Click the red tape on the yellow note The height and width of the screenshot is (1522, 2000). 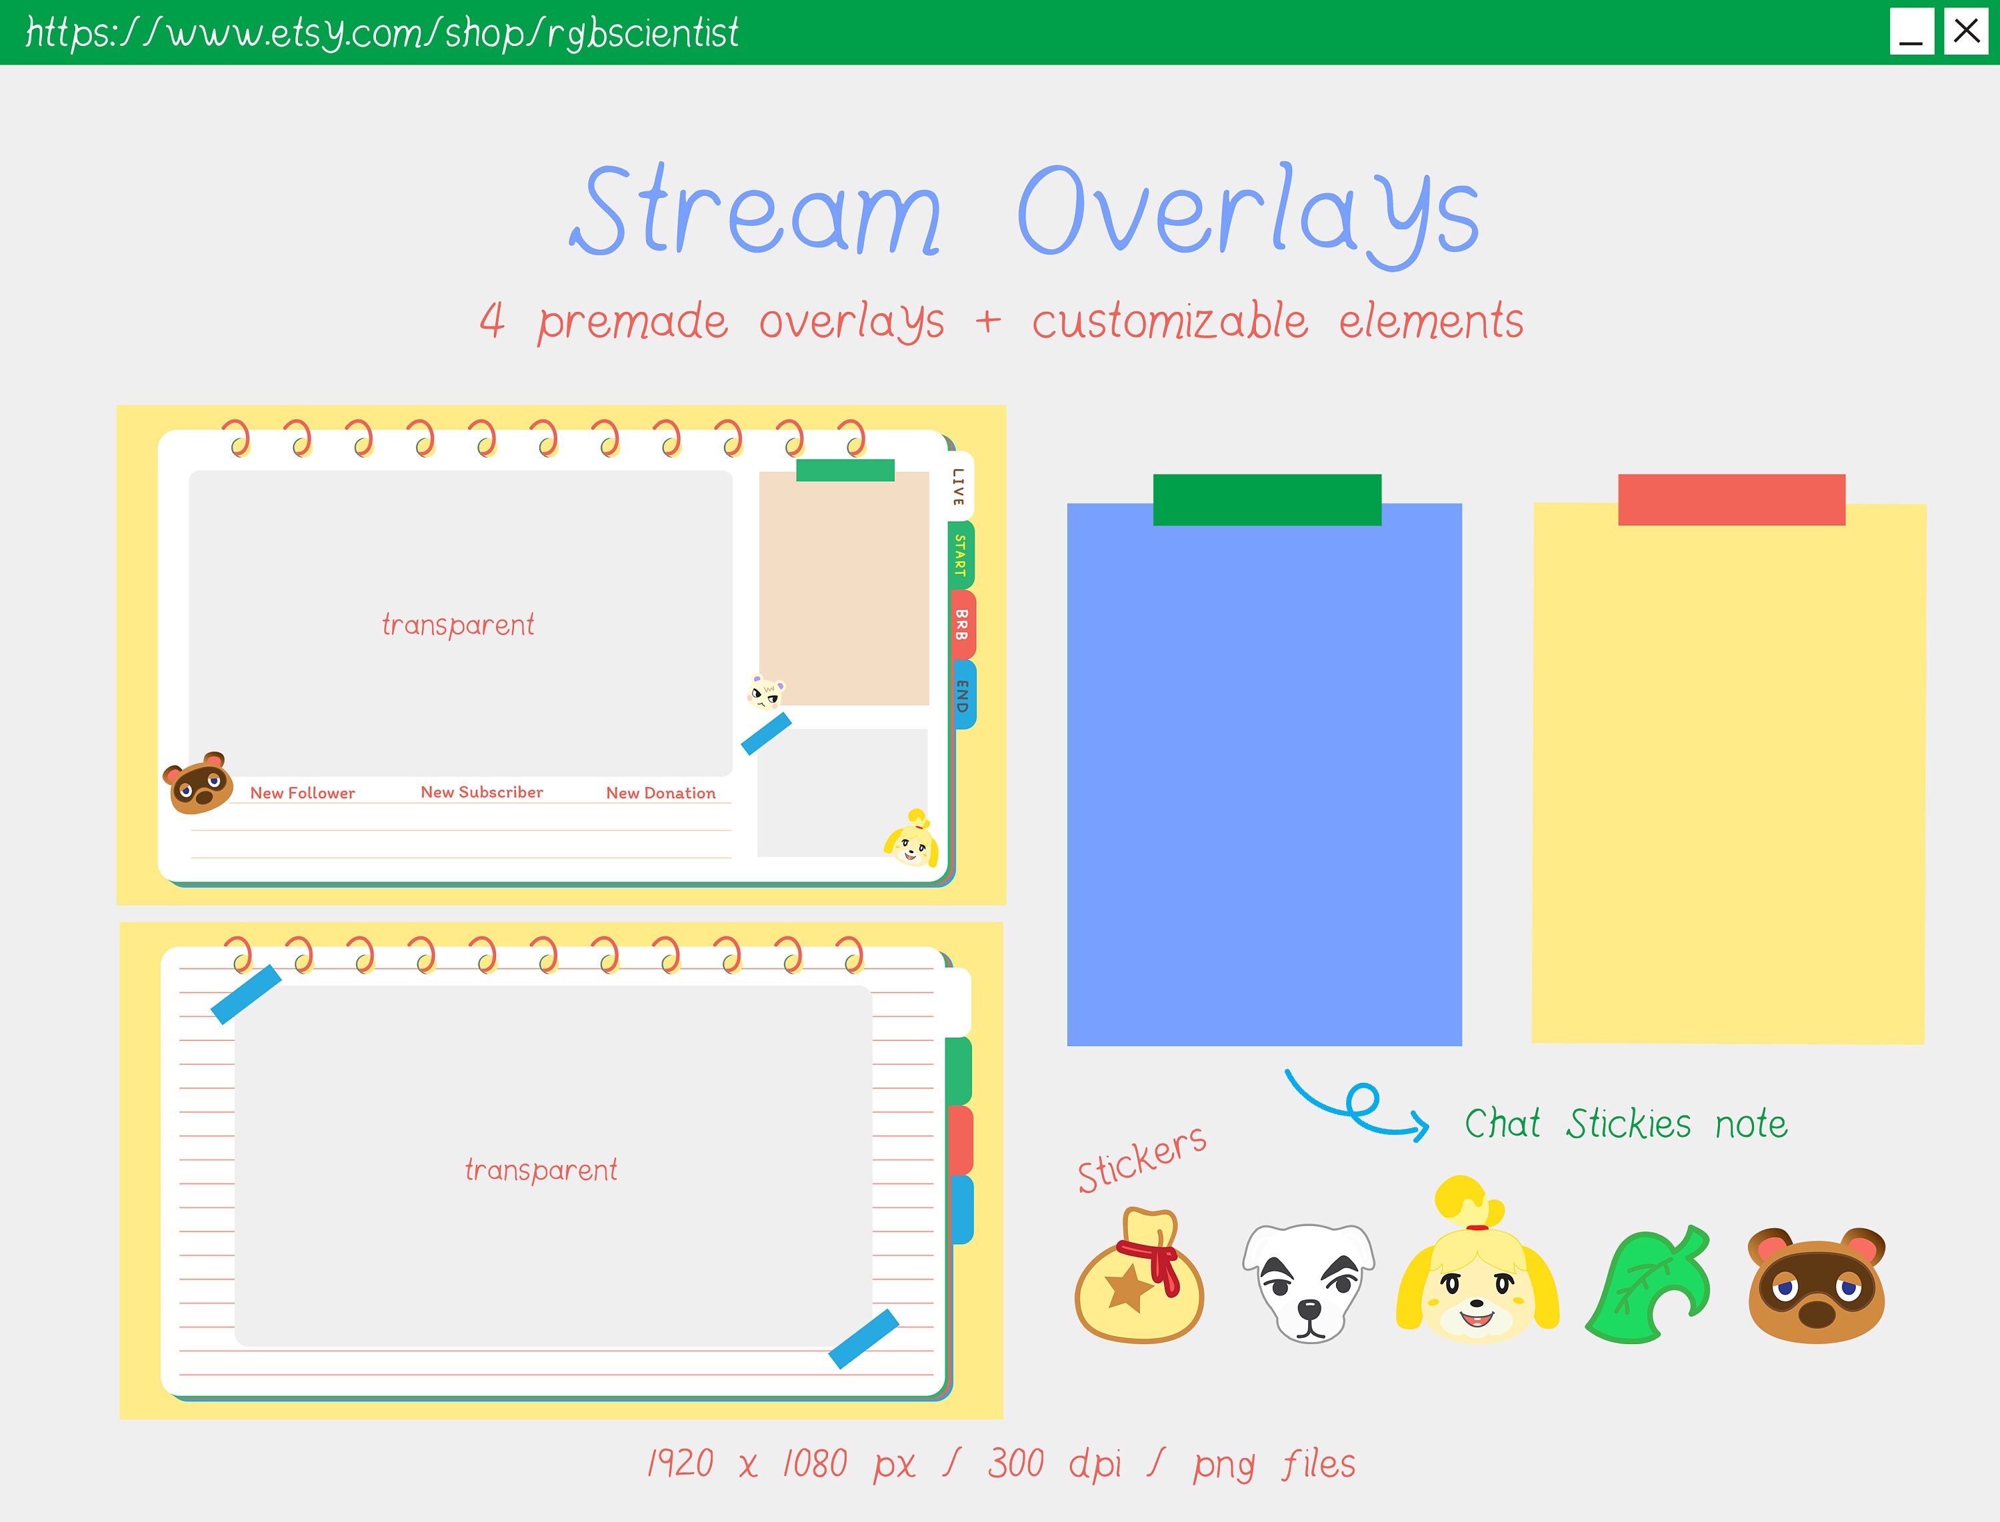tap(1732, 499)
